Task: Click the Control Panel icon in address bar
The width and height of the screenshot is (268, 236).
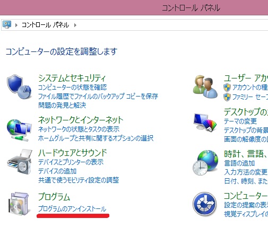Action: coord(7,25)
